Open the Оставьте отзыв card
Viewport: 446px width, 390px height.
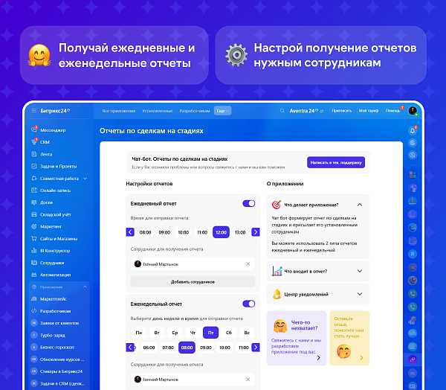tap(349, 338)
